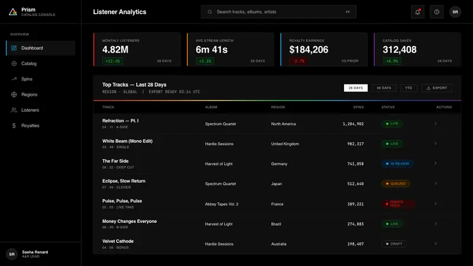
Task: Click the Listeners people icon
Action: [x=14, y=110]
